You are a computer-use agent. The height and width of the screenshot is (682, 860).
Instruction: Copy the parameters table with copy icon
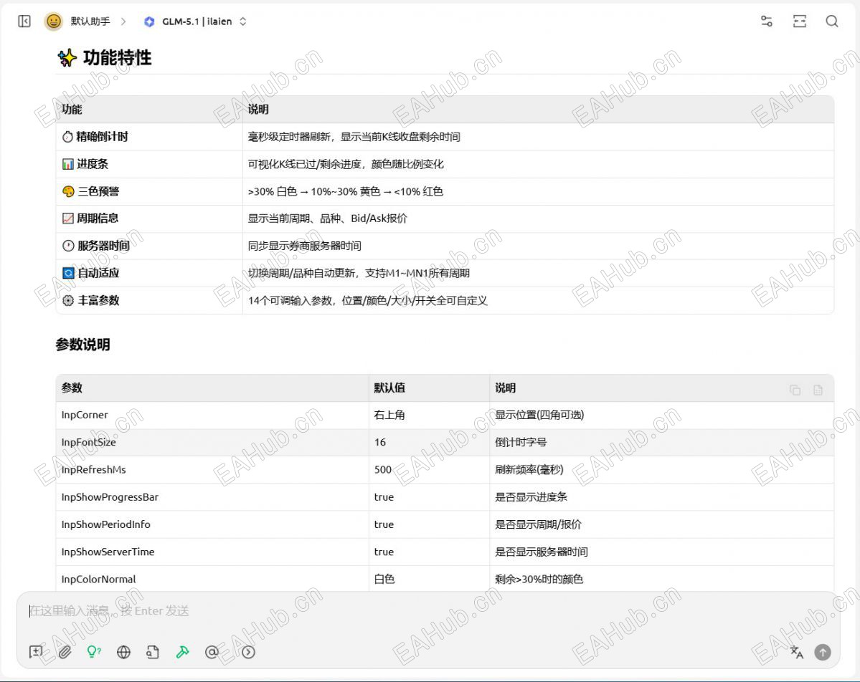point(795,390)
